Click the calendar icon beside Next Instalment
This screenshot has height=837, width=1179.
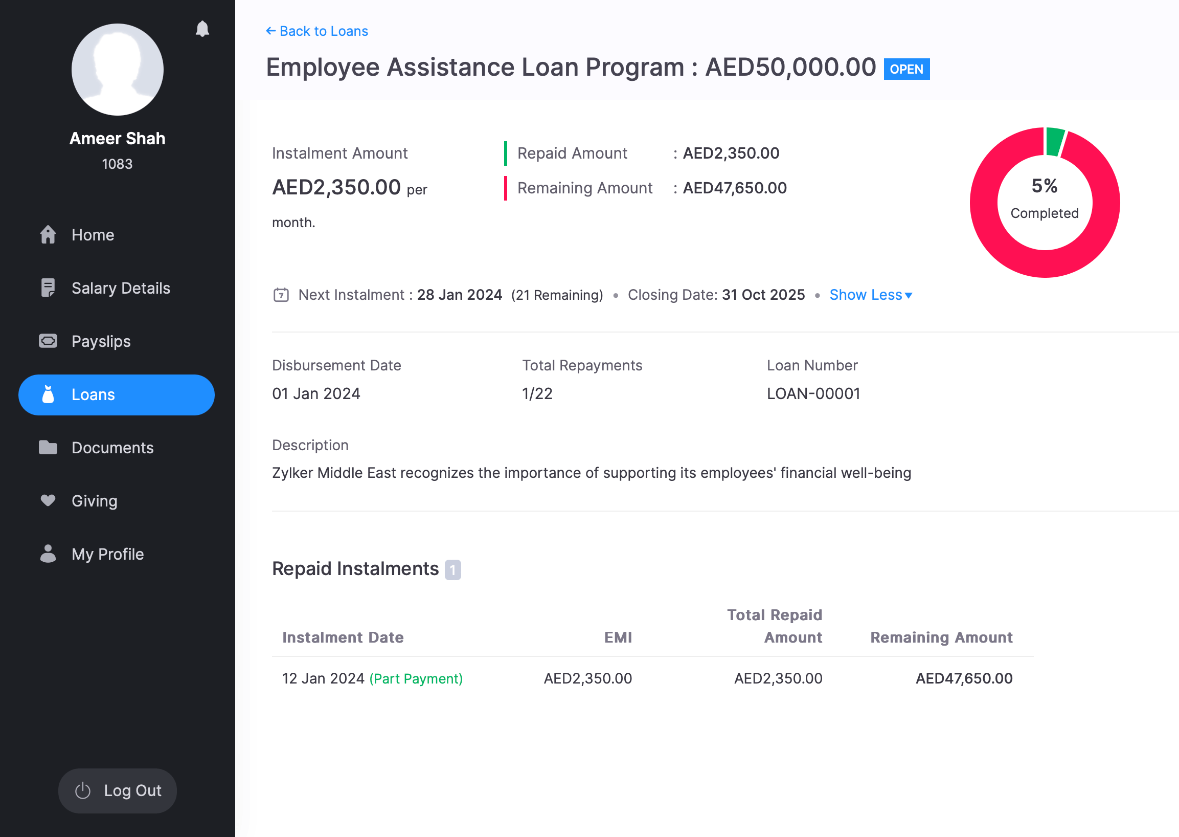click(x=281, y=295)
